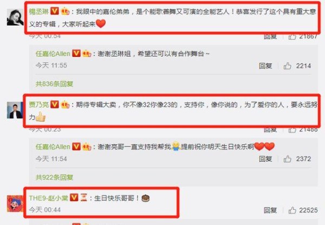Click the membership crown icon beside 楊丞琳
Screen dimensions: 325x225
tap(65, 11)
